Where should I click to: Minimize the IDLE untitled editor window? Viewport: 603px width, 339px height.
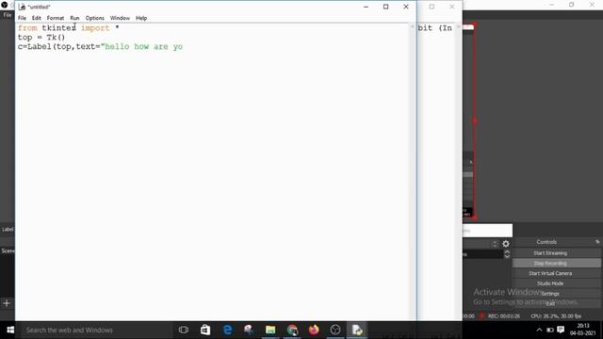[x=366, y=7]
